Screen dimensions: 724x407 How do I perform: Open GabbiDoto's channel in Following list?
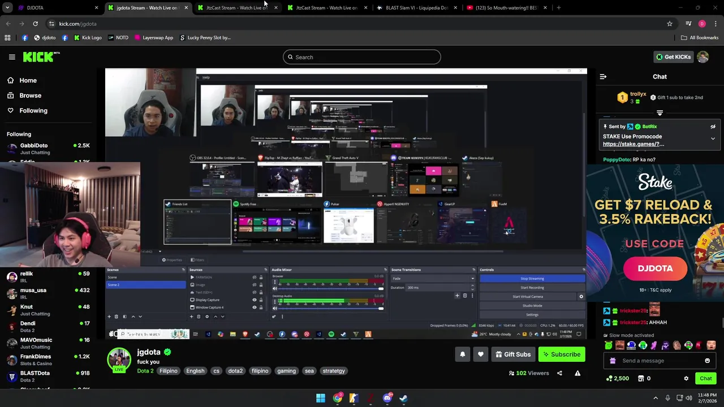tap(48, 149)
